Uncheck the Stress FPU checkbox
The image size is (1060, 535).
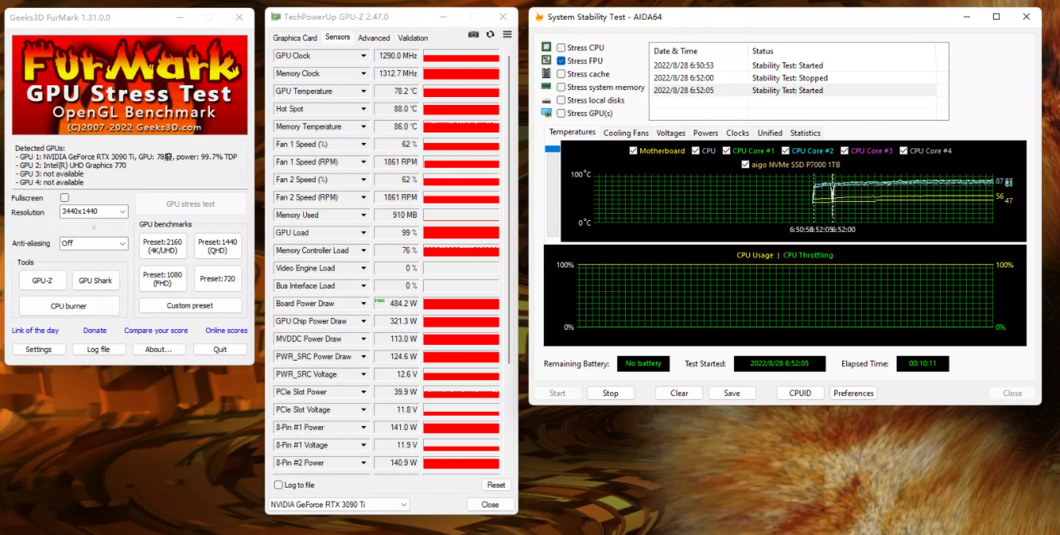coord(561,61)
